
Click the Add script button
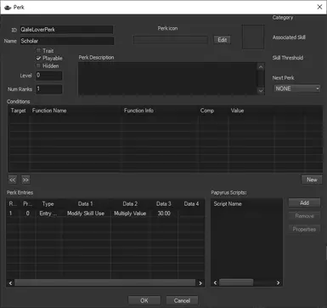click(304, 202)
